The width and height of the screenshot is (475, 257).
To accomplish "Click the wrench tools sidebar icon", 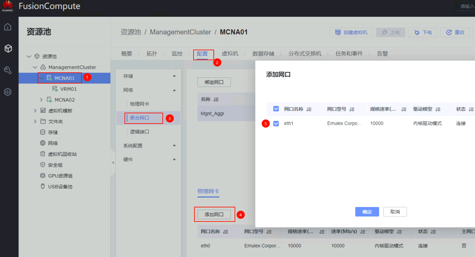I will tap(8, 70).
